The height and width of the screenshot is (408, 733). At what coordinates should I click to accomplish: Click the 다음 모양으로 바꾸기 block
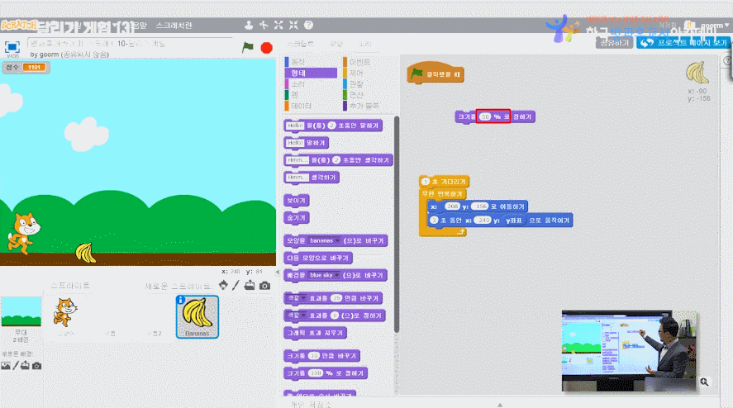[318, 258]
